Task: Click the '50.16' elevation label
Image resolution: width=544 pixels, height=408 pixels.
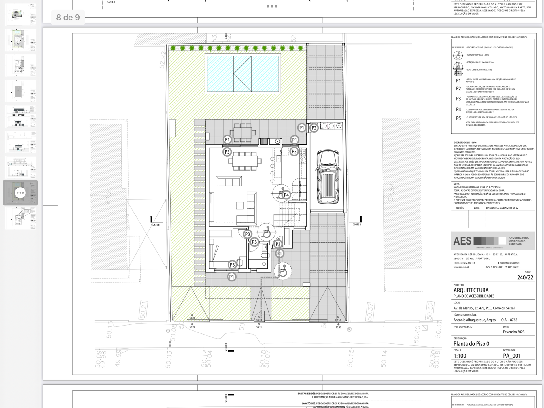Action: tap(109, 330)
